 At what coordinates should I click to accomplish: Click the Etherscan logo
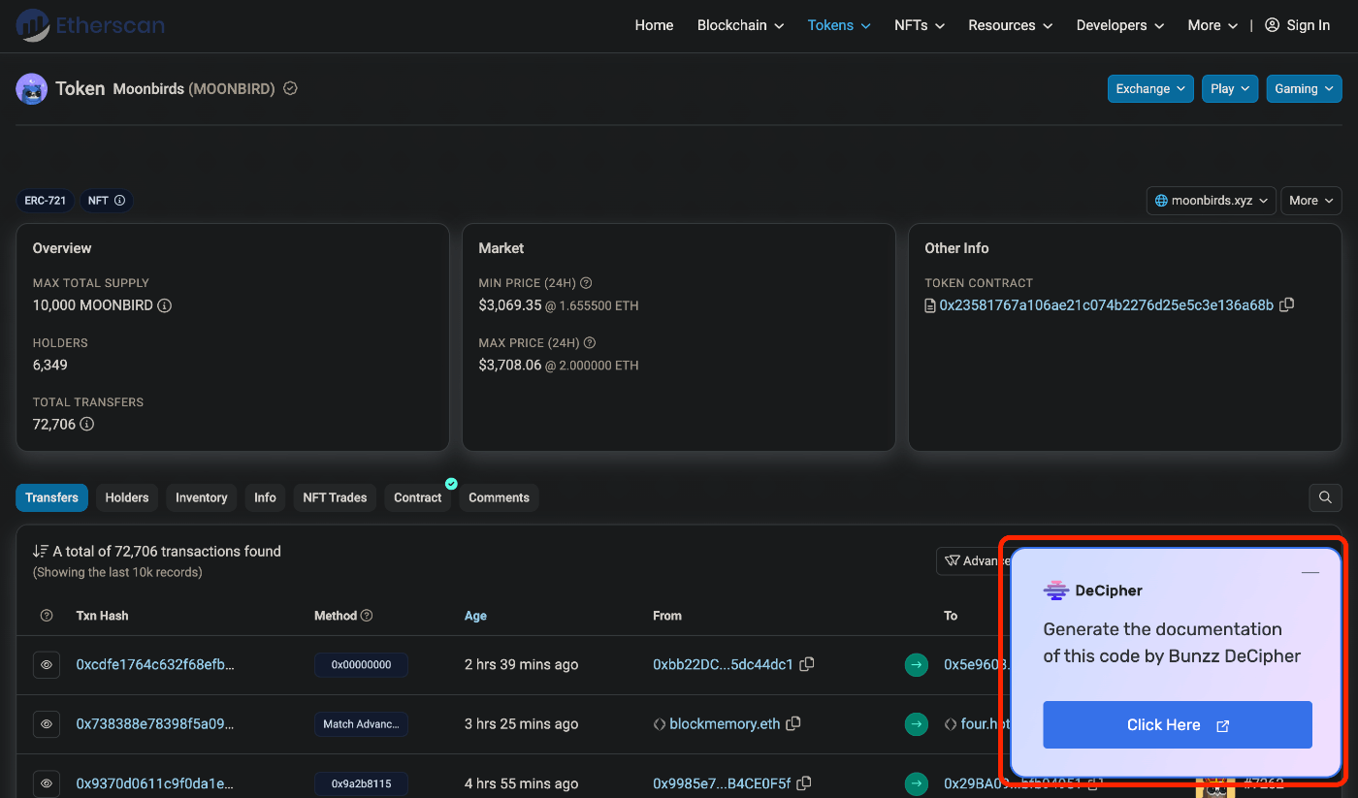(90, 25)
